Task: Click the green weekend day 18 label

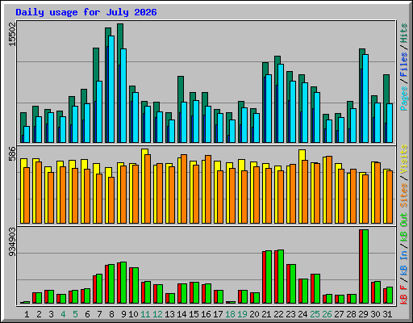Action: [230, 314]
